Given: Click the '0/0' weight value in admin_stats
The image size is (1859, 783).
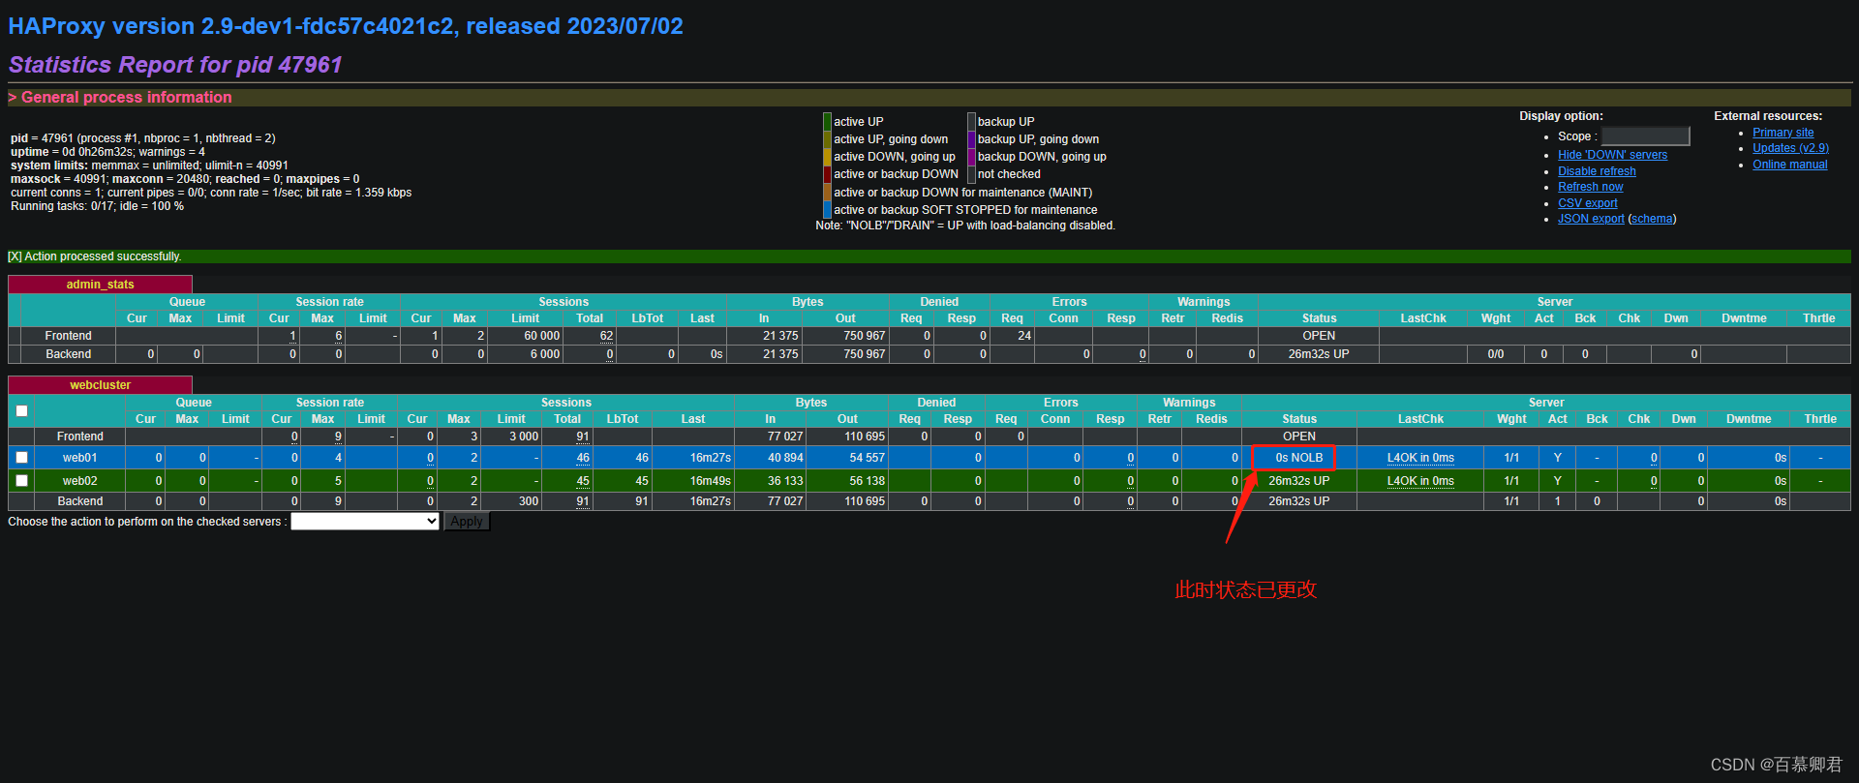Looking at the screenshot, I should tap(1496, 354).
